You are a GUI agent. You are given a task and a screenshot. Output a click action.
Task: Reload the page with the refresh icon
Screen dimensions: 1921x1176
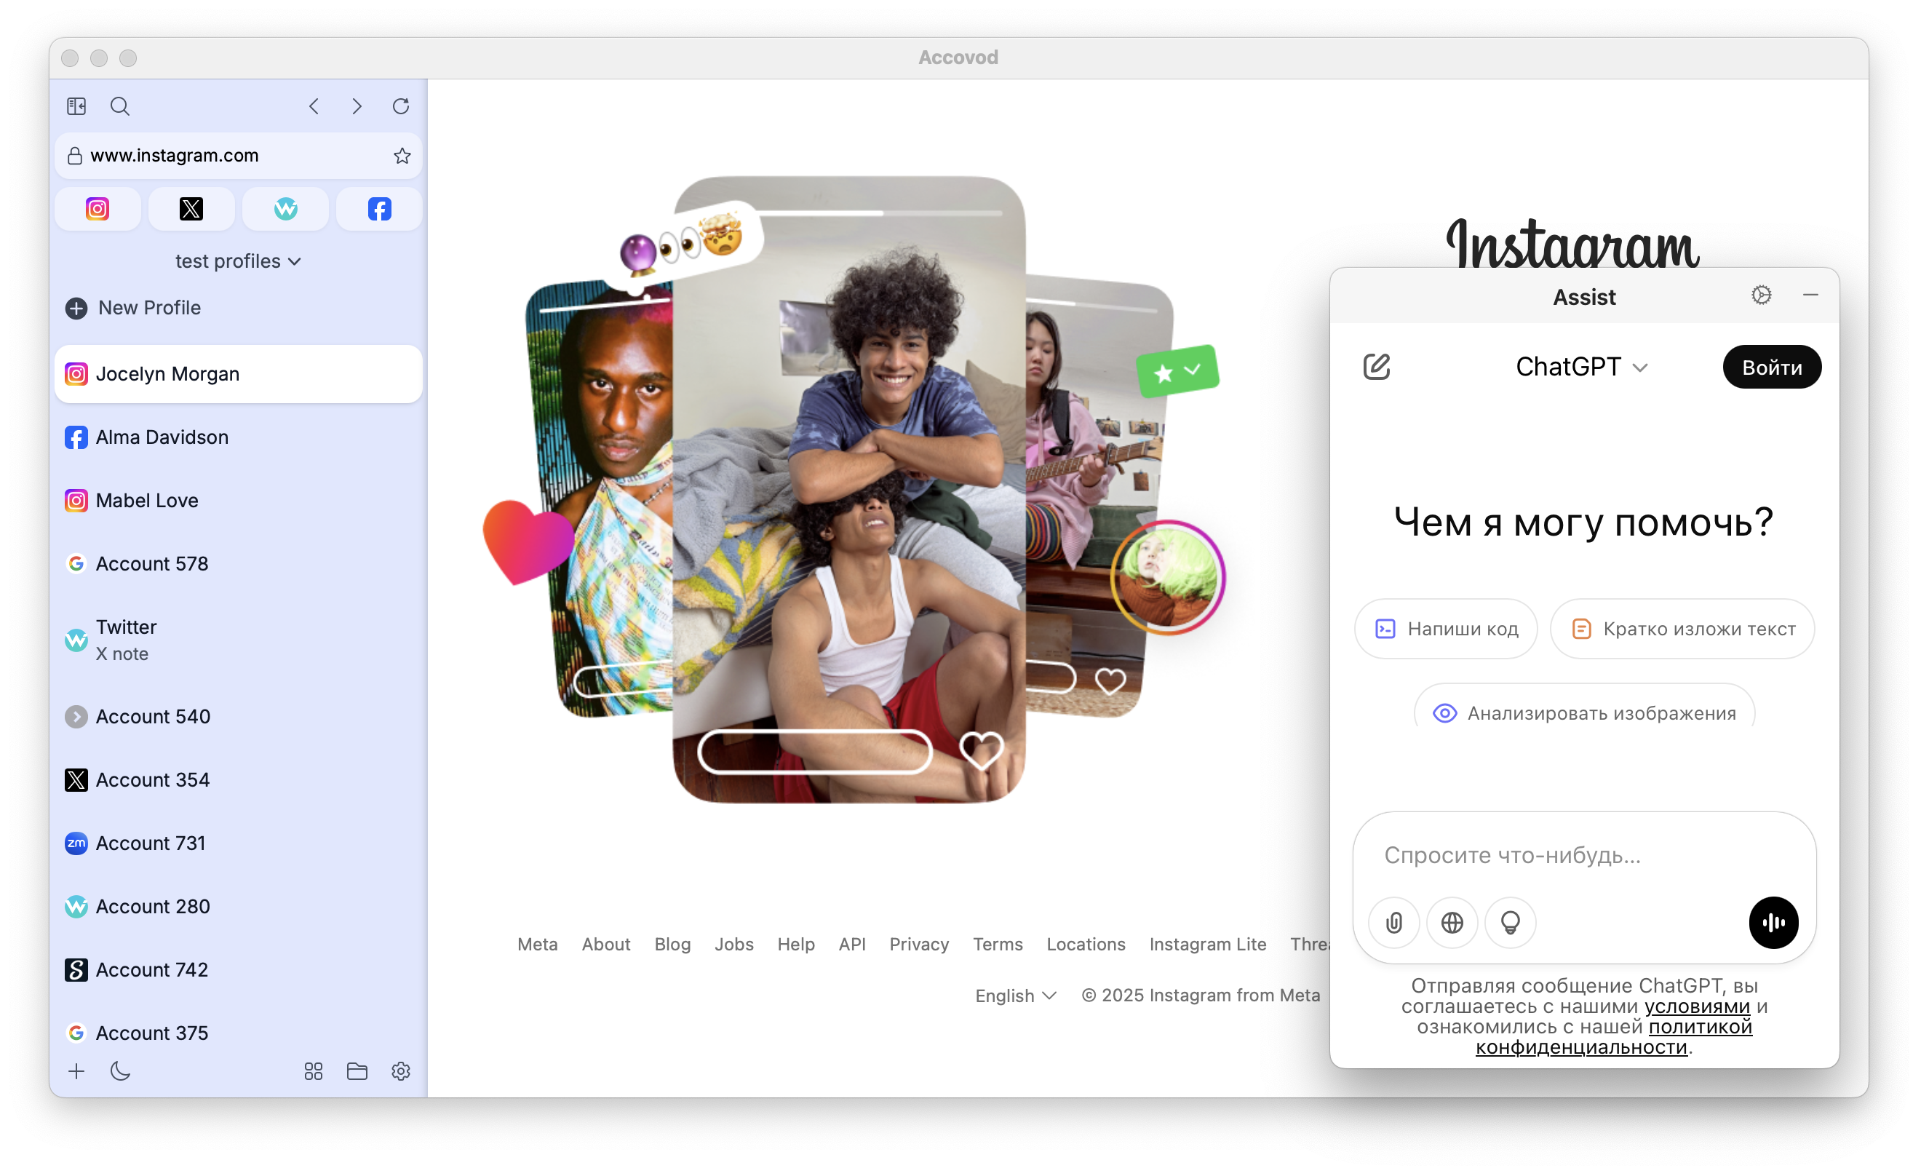tap(401, 106)
